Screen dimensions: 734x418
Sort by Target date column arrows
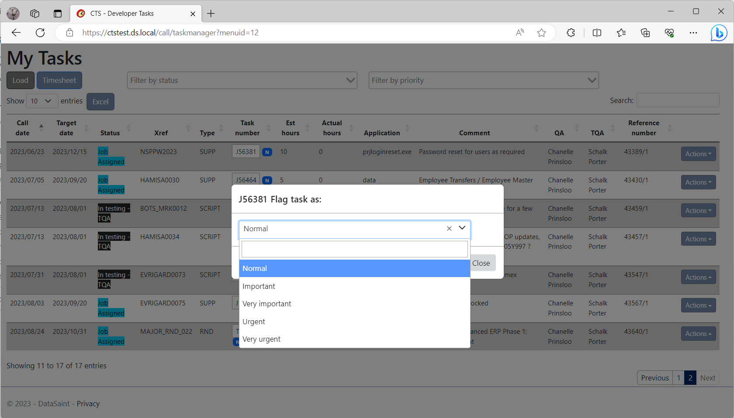pos(86,128)
